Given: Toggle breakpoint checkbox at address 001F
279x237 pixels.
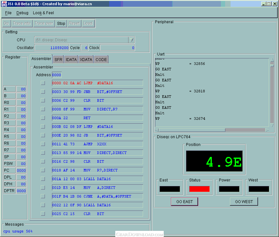Looking at the screenshot, I should [43, 196].
